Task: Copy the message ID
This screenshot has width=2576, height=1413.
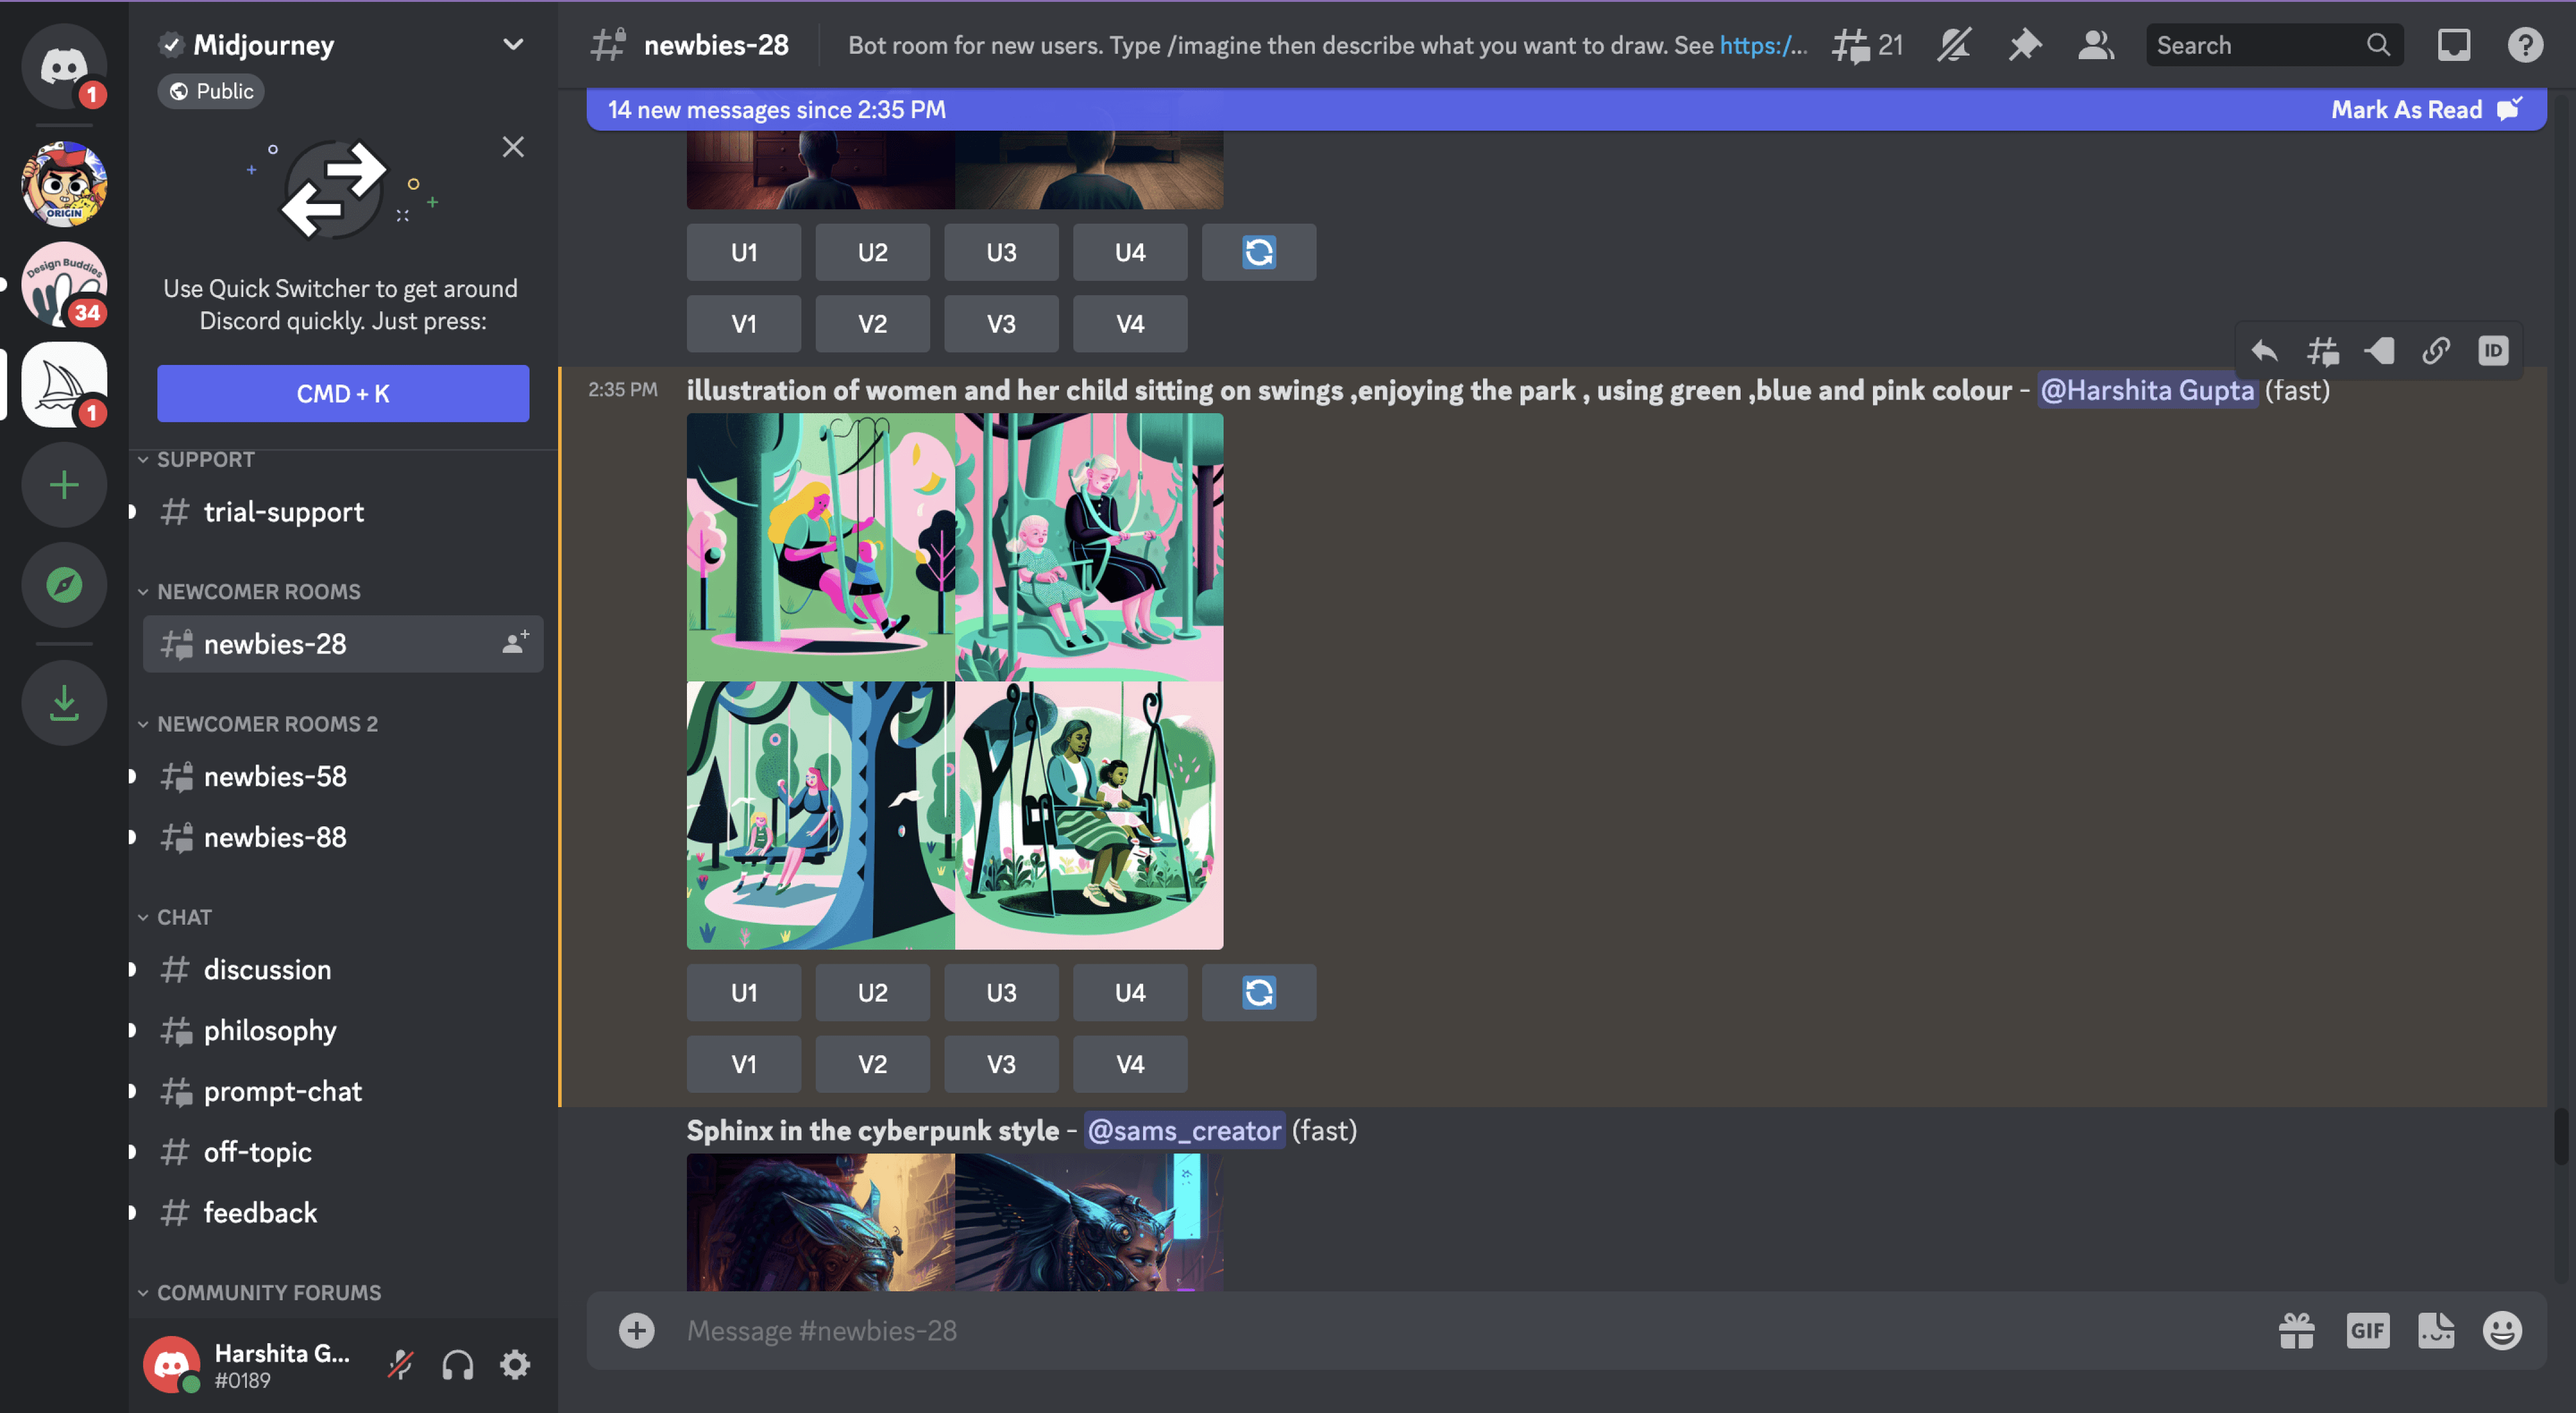Action: coord(2493,351)
